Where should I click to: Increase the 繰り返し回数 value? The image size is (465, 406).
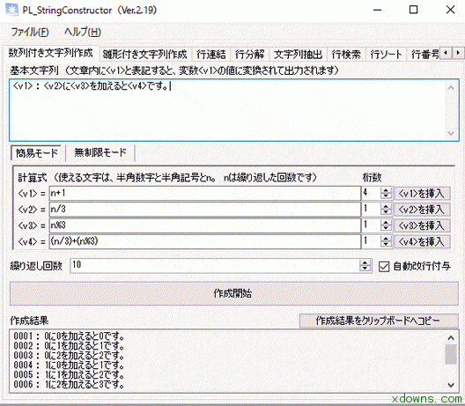[x=365, y=262]
